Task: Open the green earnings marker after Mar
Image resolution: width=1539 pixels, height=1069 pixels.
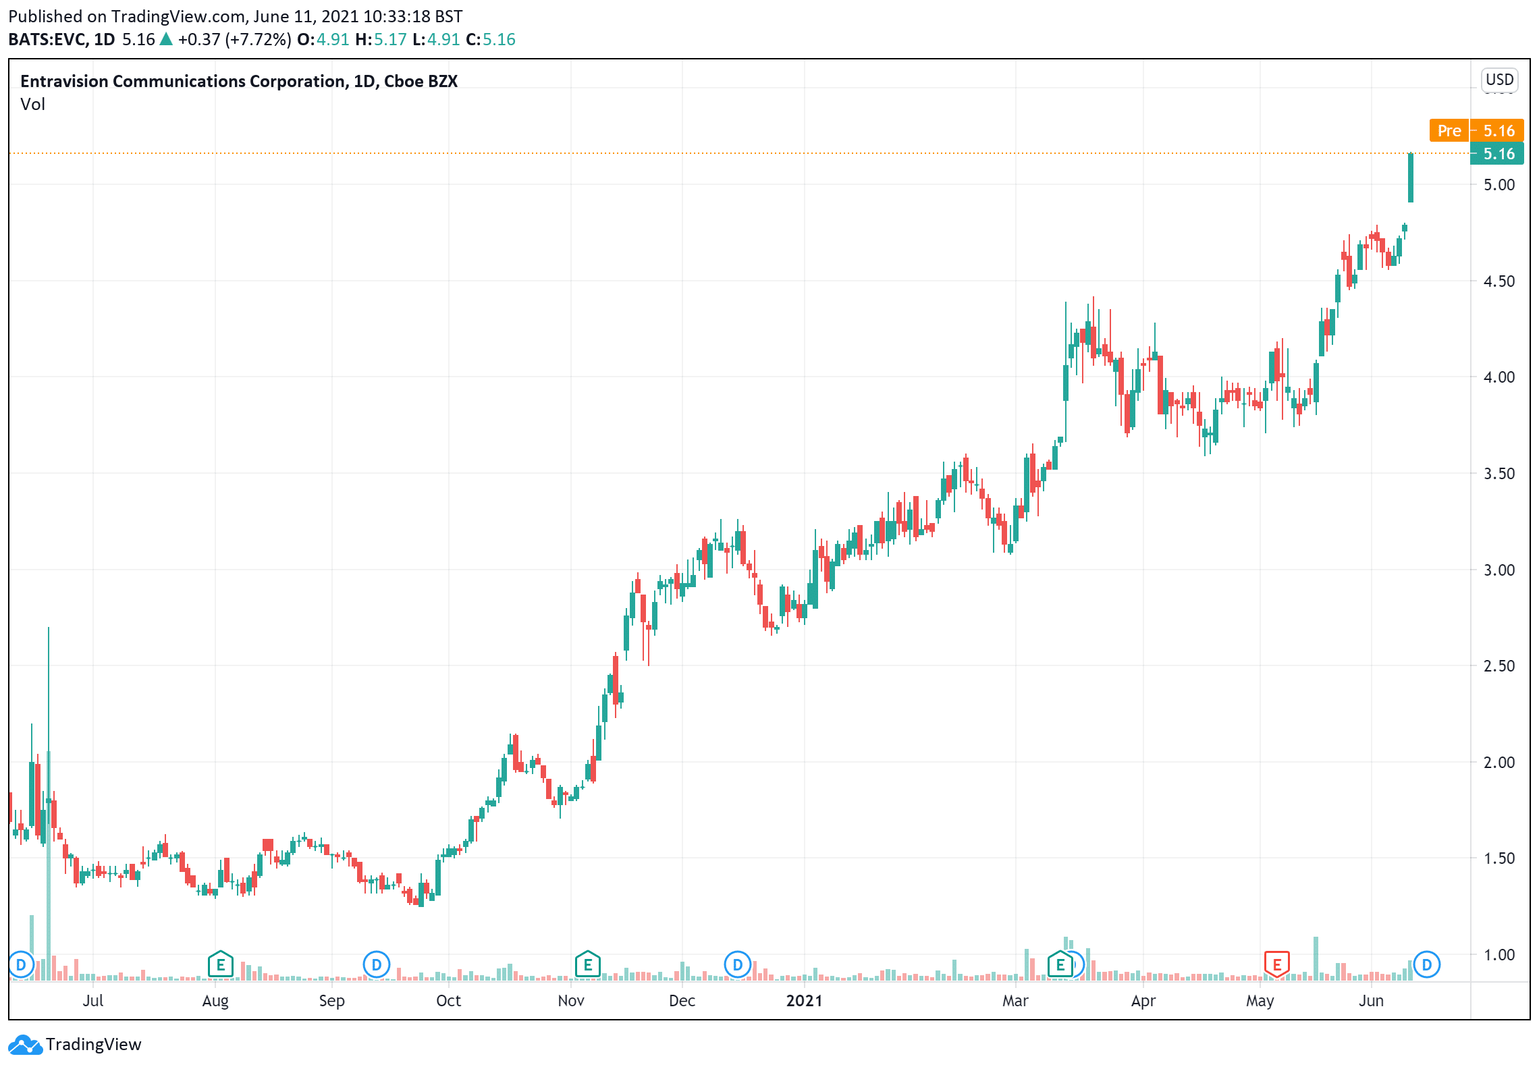Action: [1060, 965]
